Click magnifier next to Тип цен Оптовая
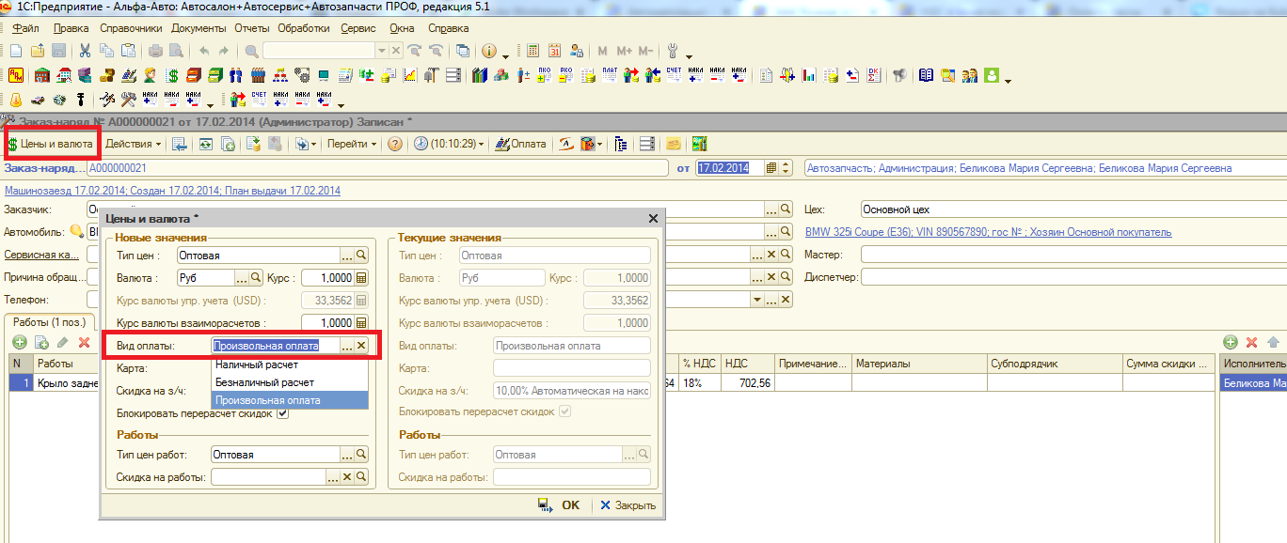Screen dimensions: 1287x543 tap(360, 256)
